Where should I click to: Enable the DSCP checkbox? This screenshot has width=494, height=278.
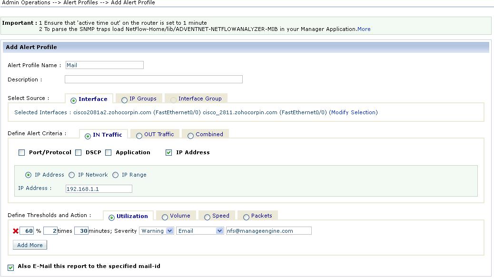[79, 152]
